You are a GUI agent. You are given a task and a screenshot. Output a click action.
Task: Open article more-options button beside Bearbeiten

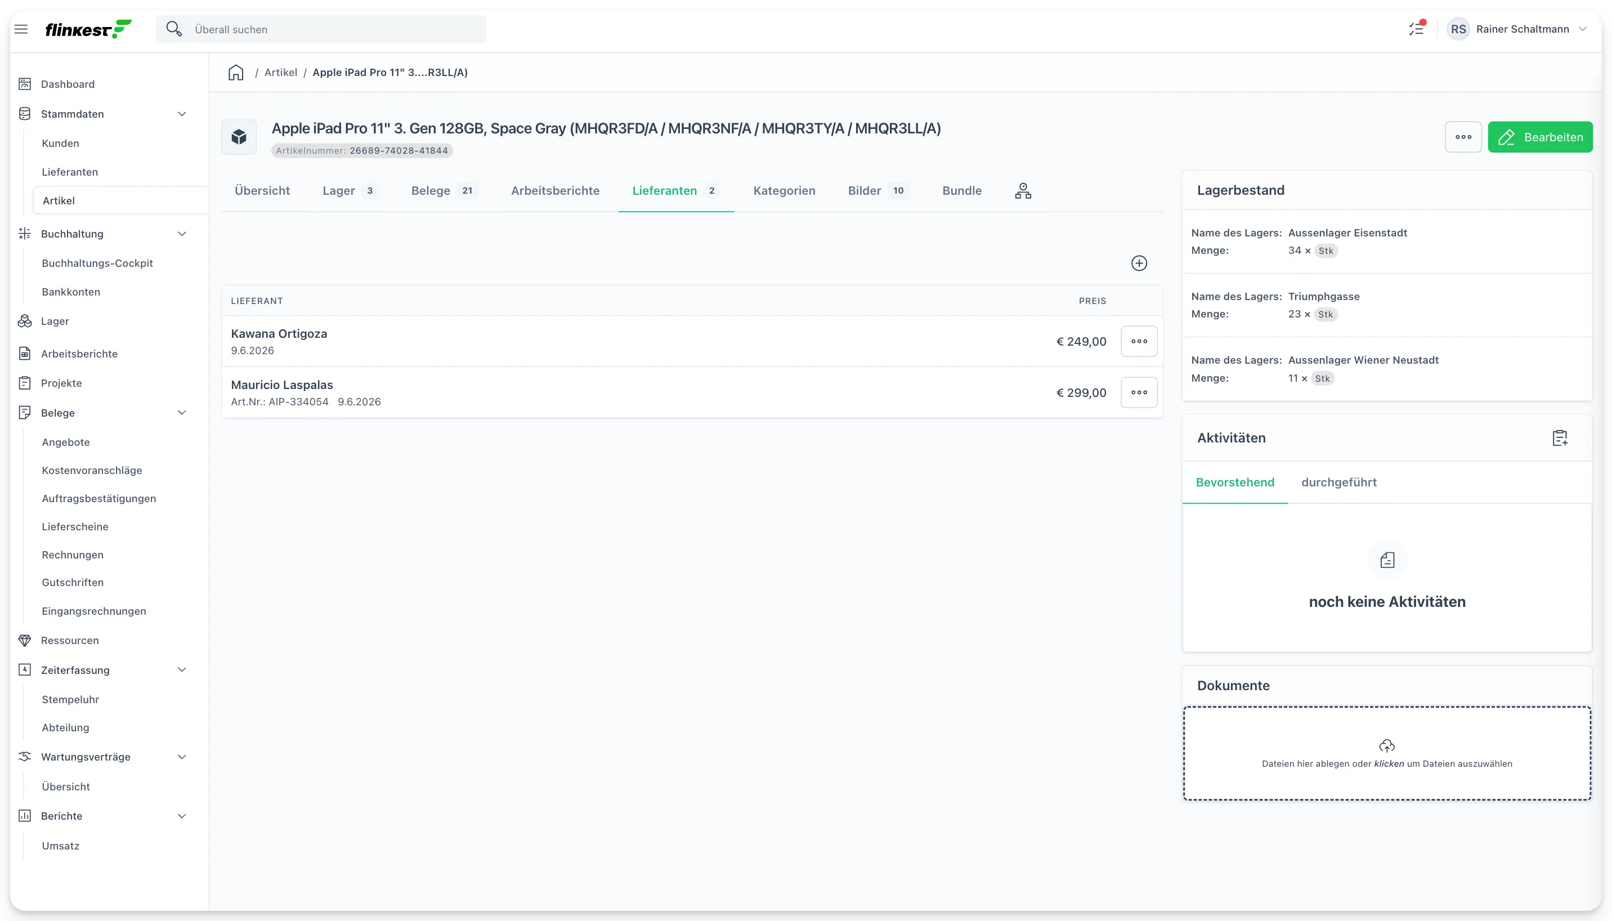(1463, 137)
